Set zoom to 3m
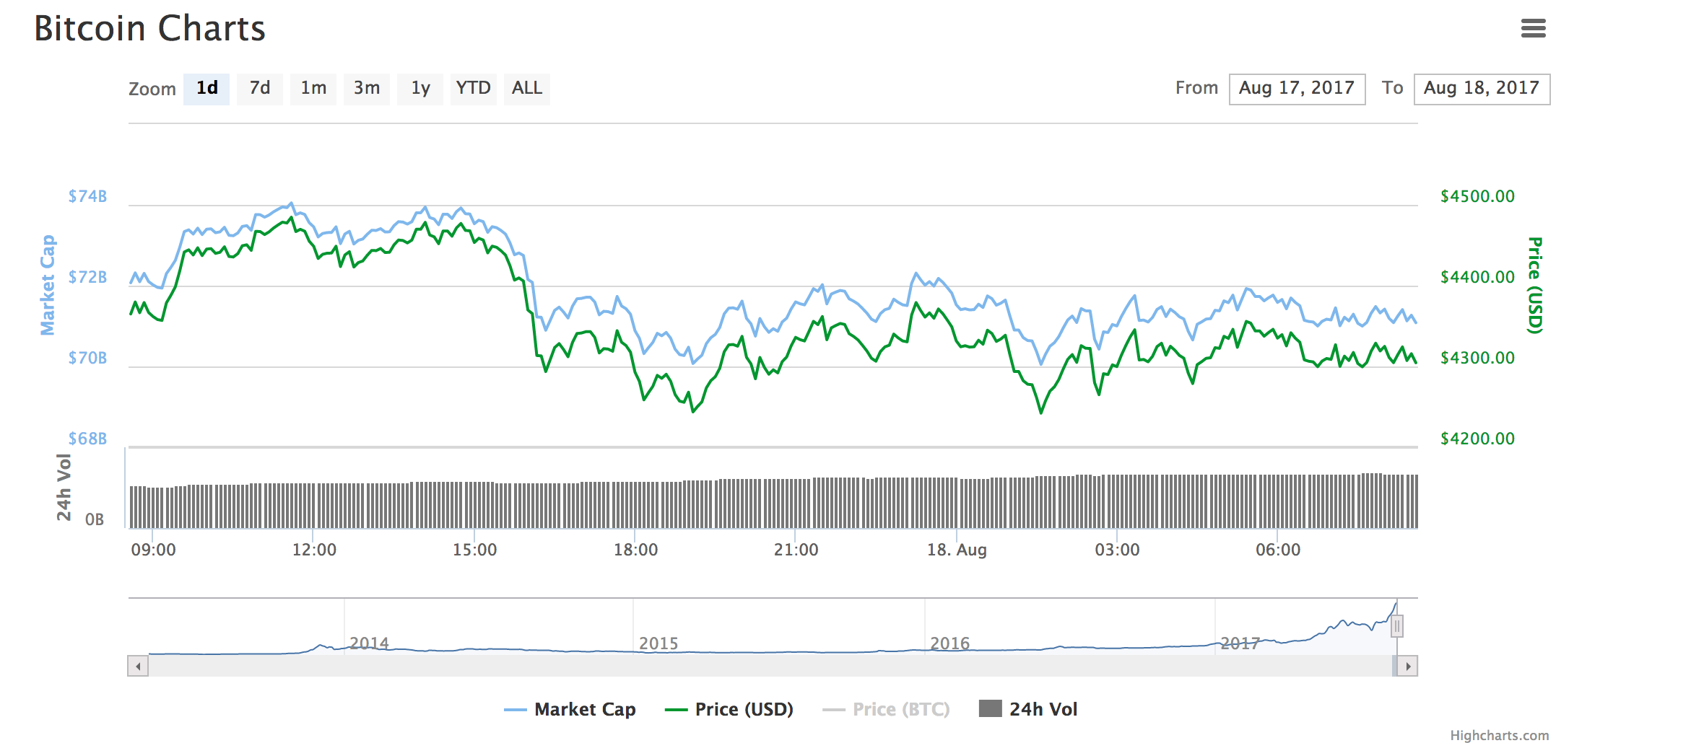1704x743 pixels. [x=367, y=89]
